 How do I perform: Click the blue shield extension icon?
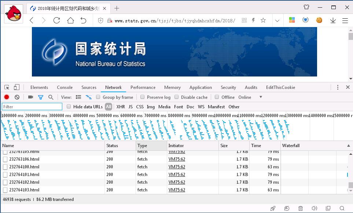(x=305, y=20)
